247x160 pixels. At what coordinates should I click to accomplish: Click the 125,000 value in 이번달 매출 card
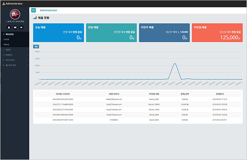(x=229, y=38)
